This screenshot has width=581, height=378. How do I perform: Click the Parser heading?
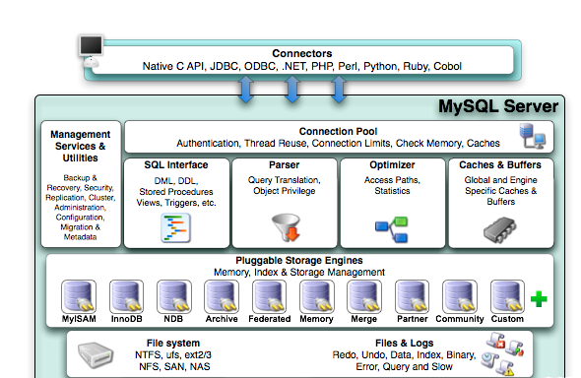[x=285, y=164]
